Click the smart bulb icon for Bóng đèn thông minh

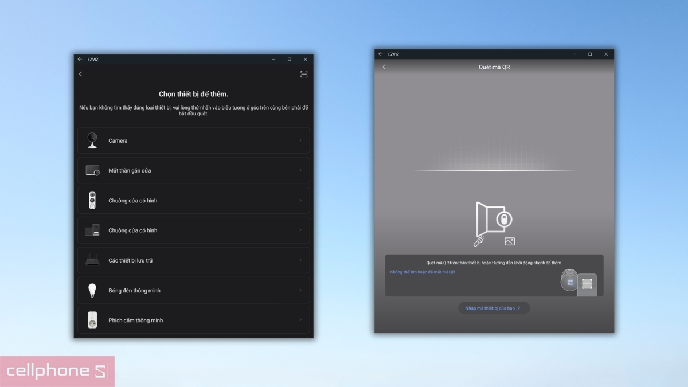[x=92, y=290]
